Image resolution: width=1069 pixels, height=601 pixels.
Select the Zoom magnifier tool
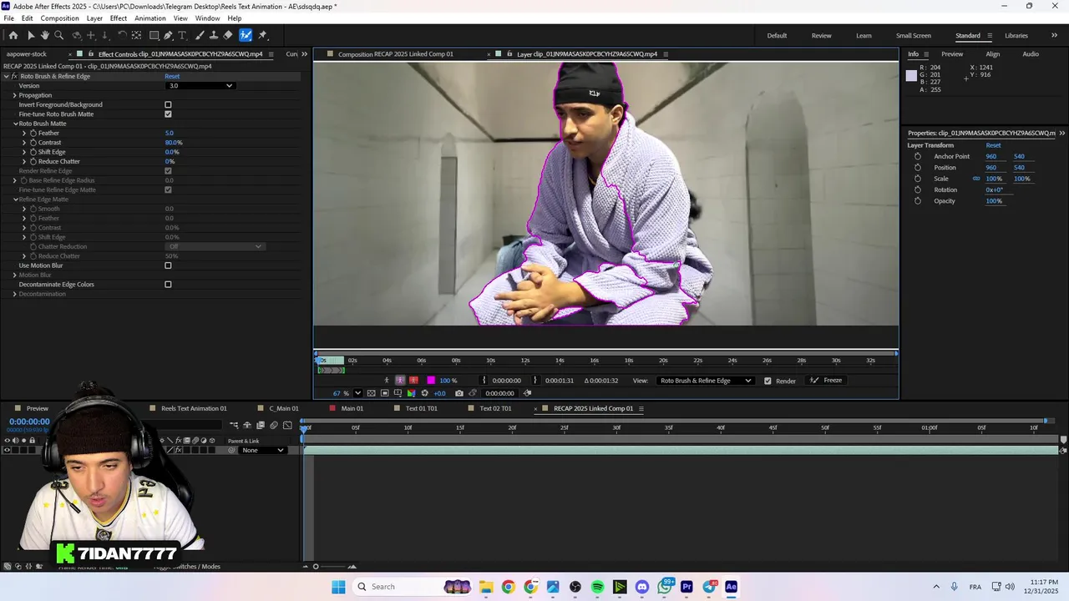click(x=58, y=35)
